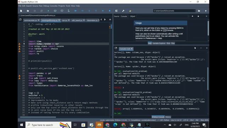
Task: Click the editor horizontal scrollbar
Action: click(38, 117)
